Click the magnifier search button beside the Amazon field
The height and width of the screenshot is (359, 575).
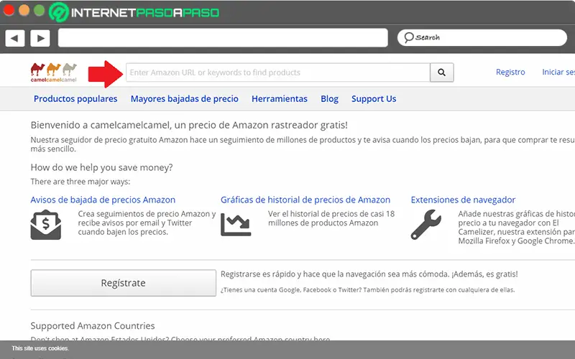[x=441, y=73]
